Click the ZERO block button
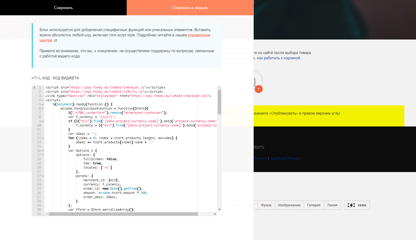 (357, 205)
